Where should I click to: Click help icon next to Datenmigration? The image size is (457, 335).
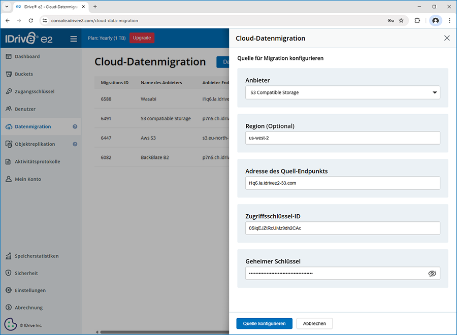(75, 127)
